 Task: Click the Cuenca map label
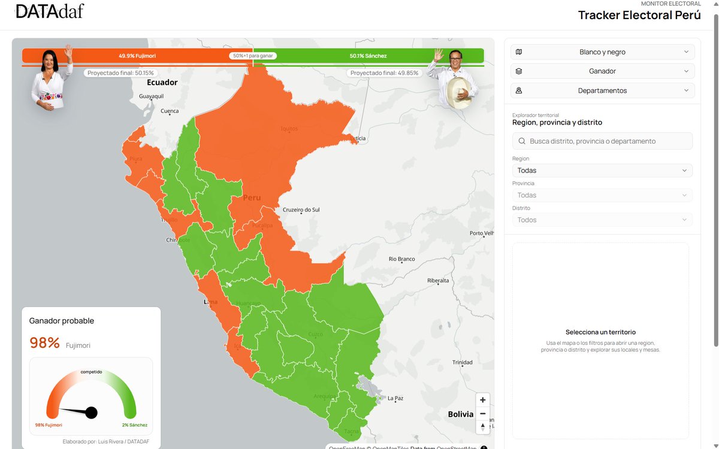[x=170, y=111]
